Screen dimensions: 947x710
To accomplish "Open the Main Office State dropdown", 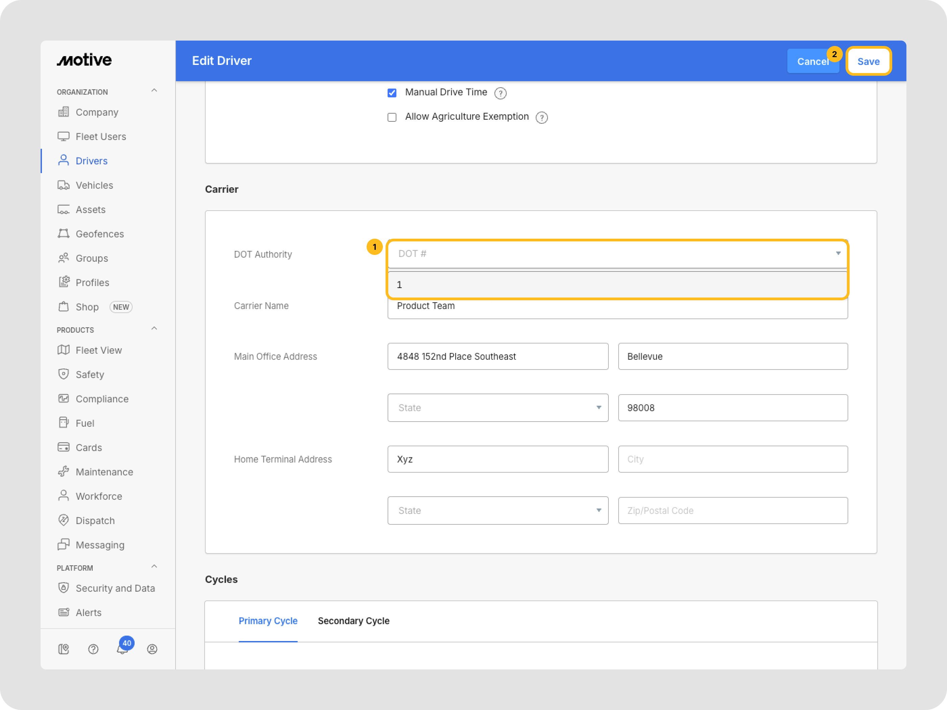I will (498, 407).
